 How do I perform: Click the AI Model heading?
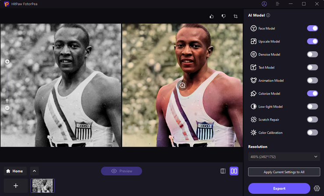[x=256, y=15]
